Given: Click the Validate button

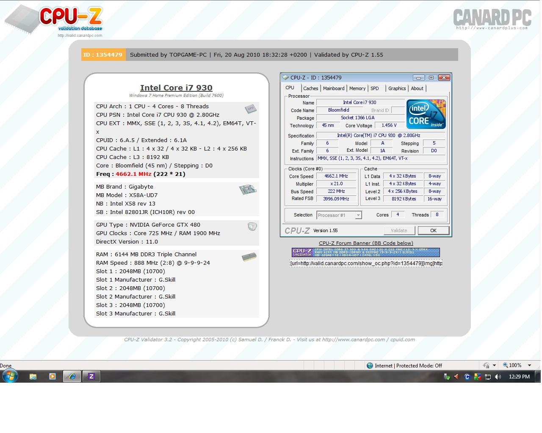Looking at the screenshot, I should click(x=399, y=230).
